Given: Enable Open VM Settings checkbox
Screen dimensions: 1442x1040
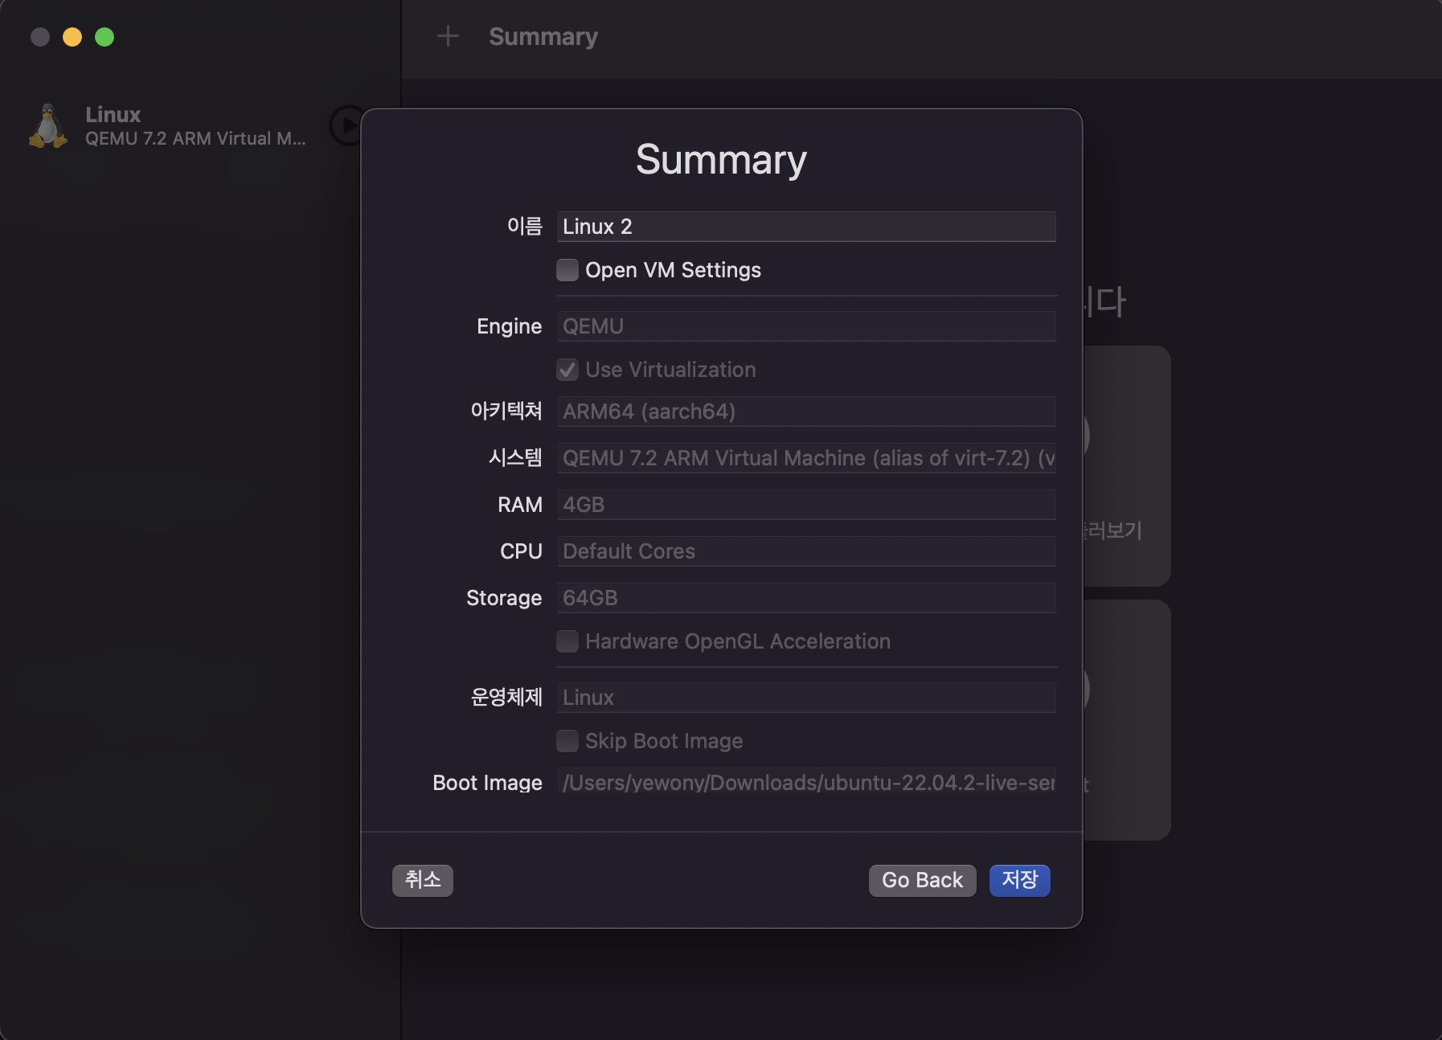Looking at the screenshot, I should tap(567, 270).
